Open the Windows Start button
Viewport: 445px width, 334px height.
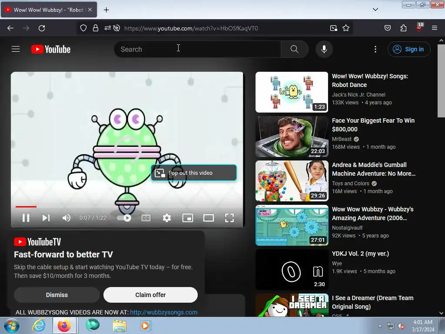pyautogui.click(x=12, y=325)
